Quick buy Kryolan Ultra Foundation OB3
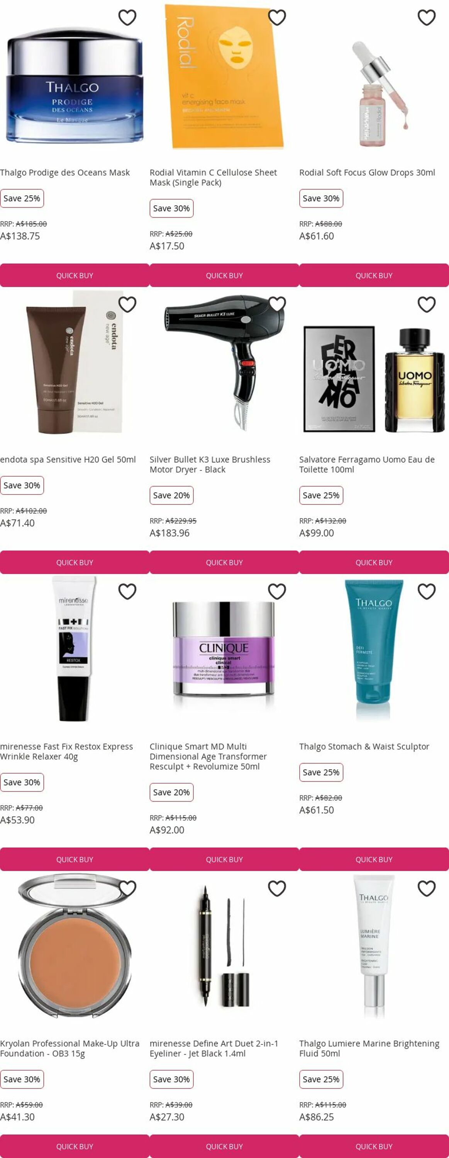The image size is (449, 1158). (75, 1146)
